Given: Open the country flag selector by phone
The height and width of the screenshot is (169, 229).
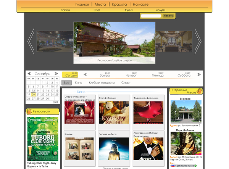Looking at the screenshot, I should coord(173,166).
